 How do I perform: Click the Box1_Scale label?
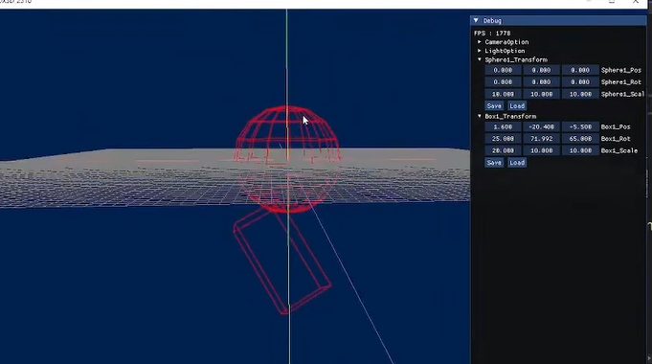pyautogui.click(x=619, y=150)
